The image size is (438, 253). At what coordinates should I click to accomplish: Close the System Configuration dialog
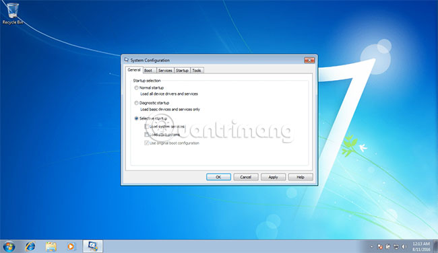pyautogui.click(x=309, y=60)
